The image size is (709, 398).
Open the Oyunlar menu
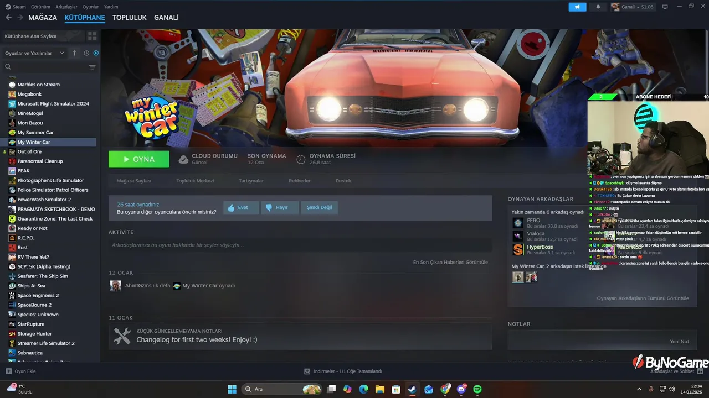coord(91,7)
